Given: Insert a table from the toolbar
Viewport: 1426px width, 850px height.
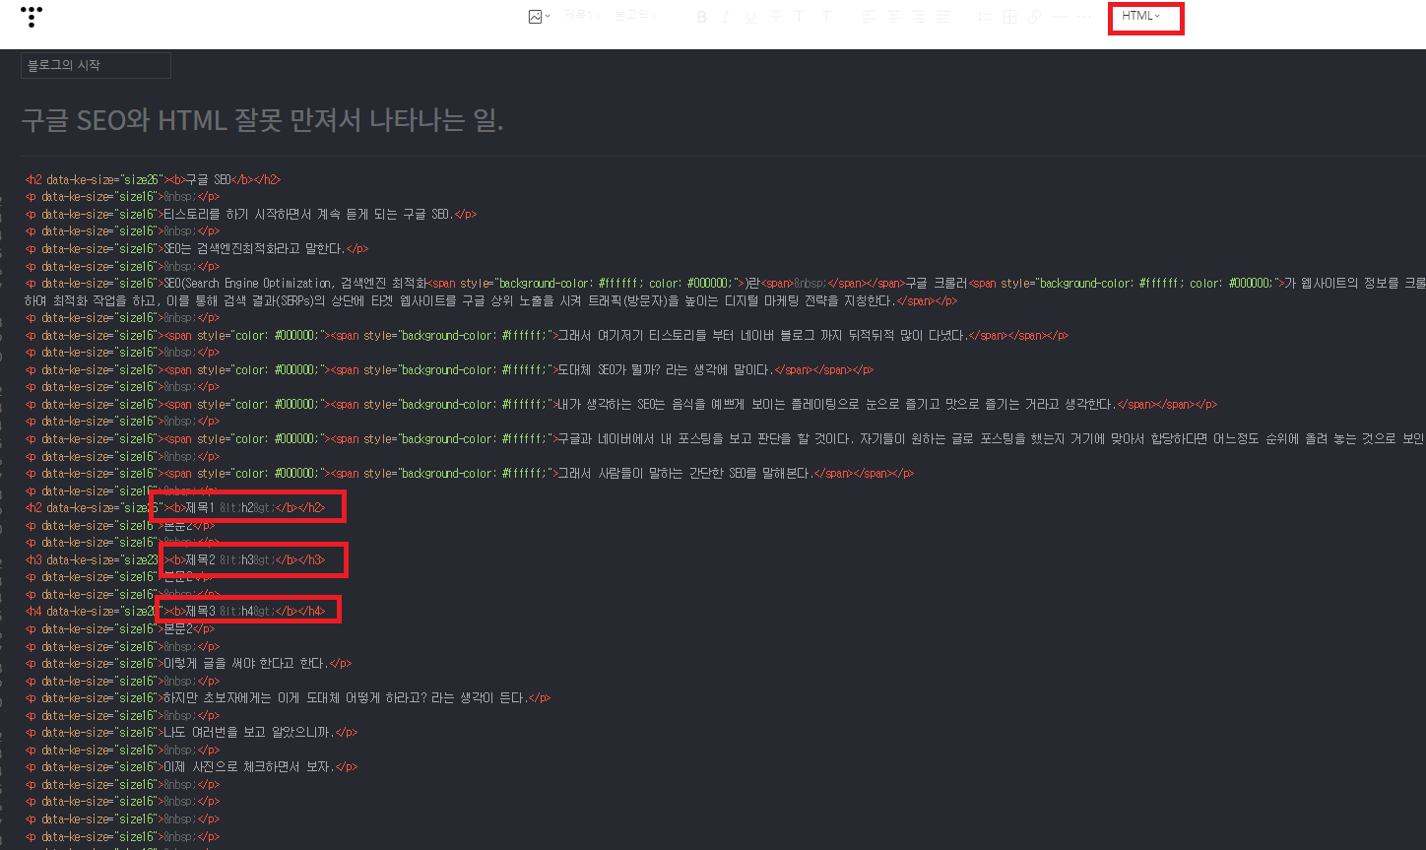Looking at the screenshot, I should (1009, 17).
